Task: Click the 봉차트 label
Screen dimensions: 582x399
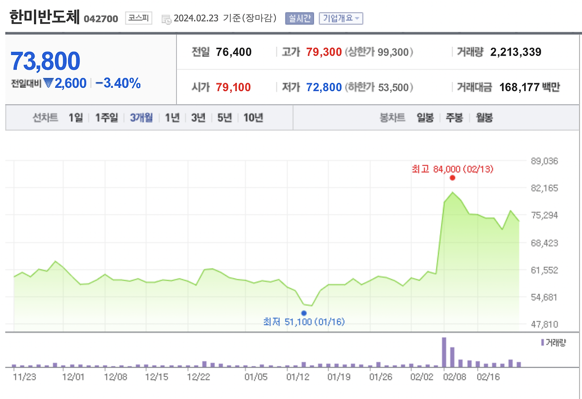Action: coord(392,118)
